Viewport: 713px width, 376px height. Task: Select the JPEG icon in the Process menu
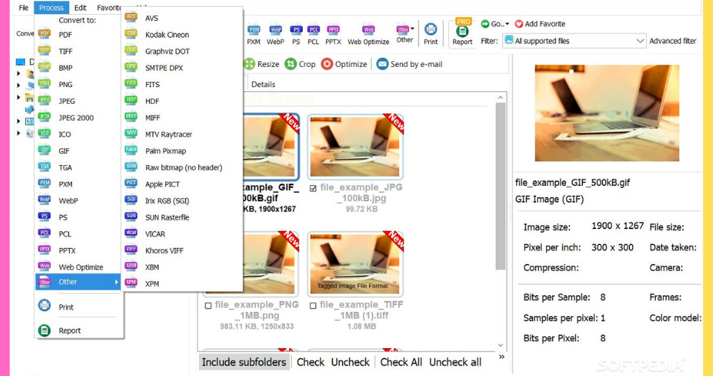pos(45,100)
